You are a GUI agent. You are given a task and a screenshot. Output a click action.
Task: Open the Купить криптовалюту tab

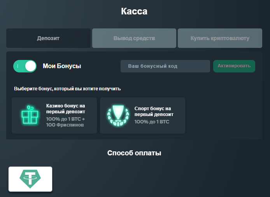pos(220,39)
